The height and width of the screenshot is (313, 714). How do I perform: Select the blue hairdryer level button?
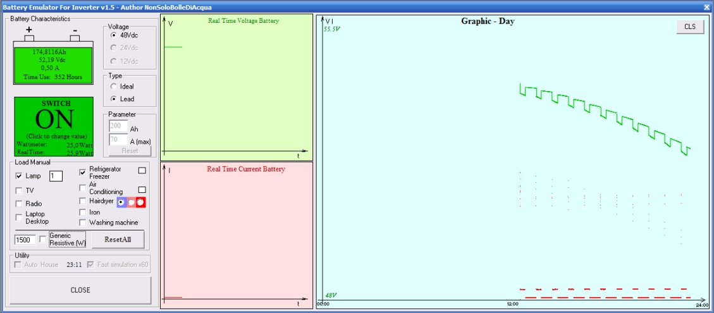121,202
